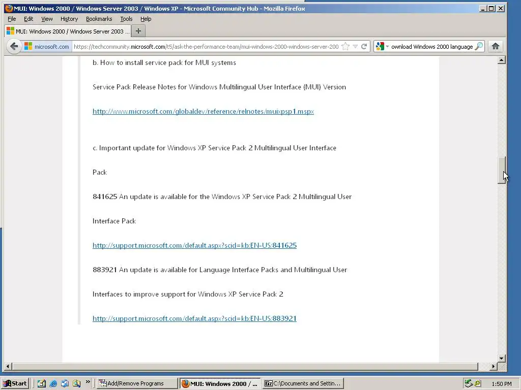Click the fourth quick launch search icon
The width and height of the screenshot is (521, 390).
[76, 383]
